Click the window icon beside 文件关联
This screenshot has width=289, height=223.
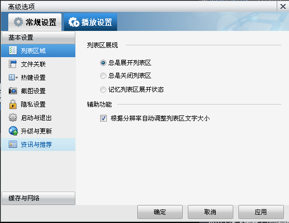pyautogui.click(x=12, y=64)
